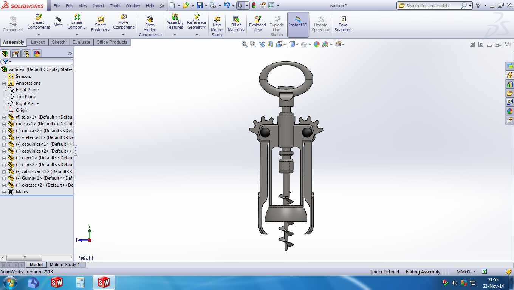Open the PropertyManager tab icon
The width and height of the screenshot is (514, 290).
[15, 54]
